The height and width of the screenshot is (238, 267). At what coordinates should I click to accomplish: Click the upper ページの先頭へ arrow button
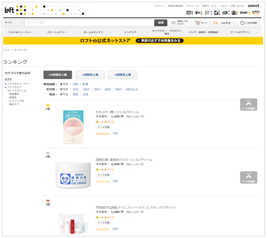point(249,105)
